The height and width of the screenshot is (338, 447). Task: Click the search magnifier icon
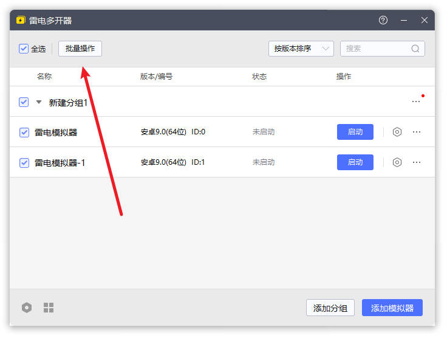point(415,49)
